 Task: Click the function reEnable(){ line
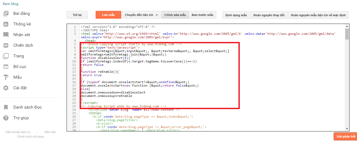(x=100, y=72)
